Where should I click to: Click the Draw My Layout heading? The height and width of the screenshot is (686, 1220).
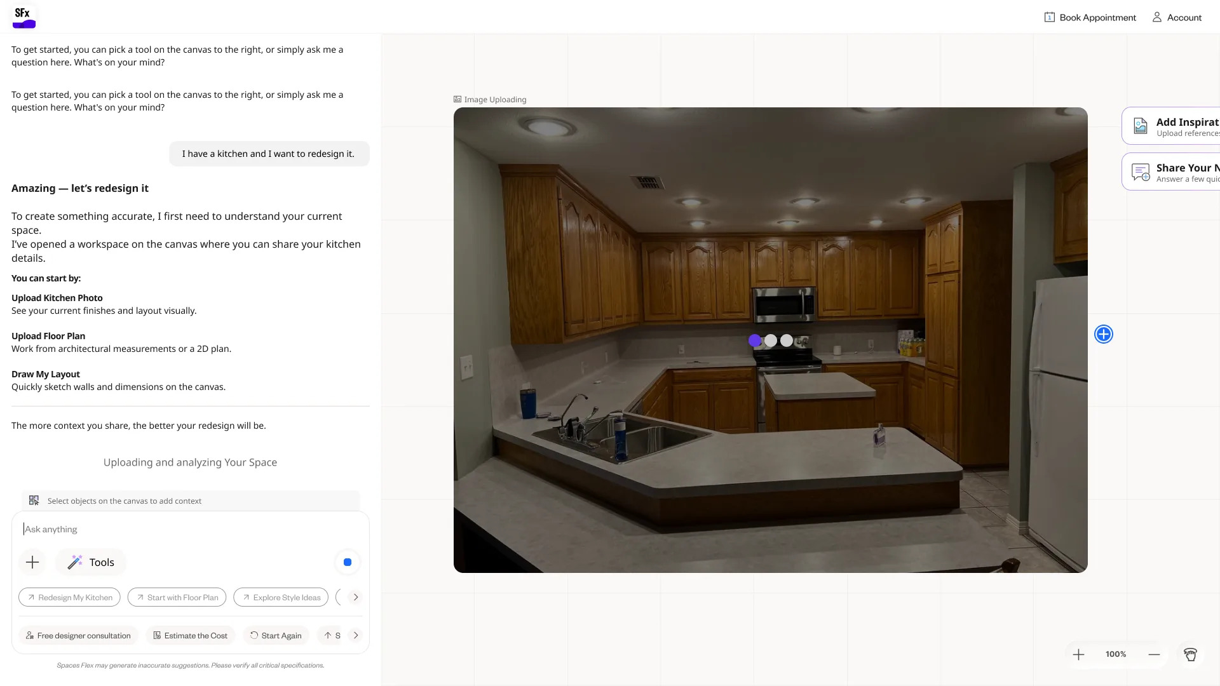46,374
